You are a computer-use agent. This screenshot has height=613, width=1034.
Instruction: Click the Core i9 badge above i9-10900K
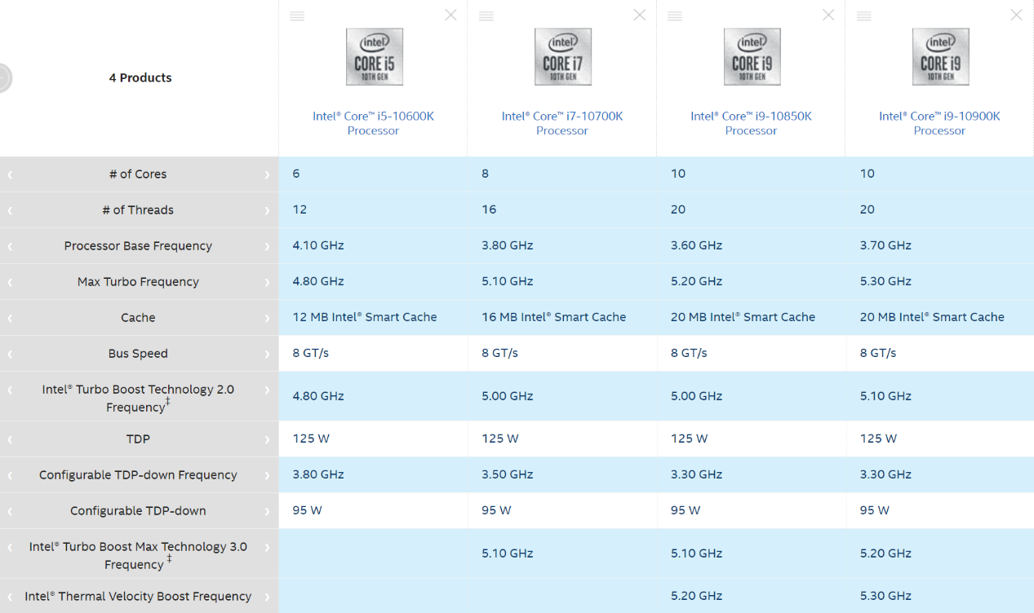(x=940, y=57)
